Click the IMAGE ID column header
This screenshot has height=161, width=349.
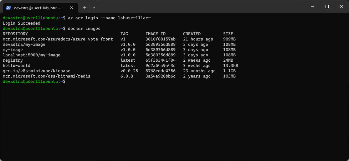click(156, 34)
